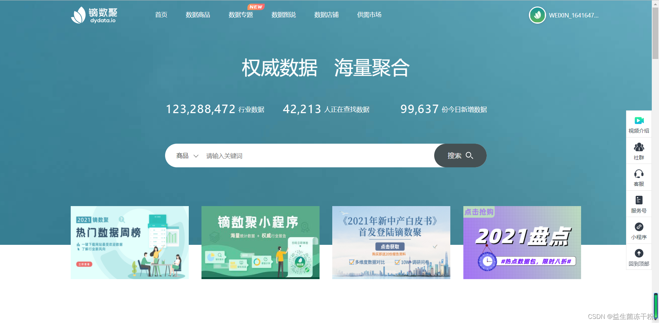Open the 小程序 mini program icon
659x323 pixels.
(x=639, y=230)
